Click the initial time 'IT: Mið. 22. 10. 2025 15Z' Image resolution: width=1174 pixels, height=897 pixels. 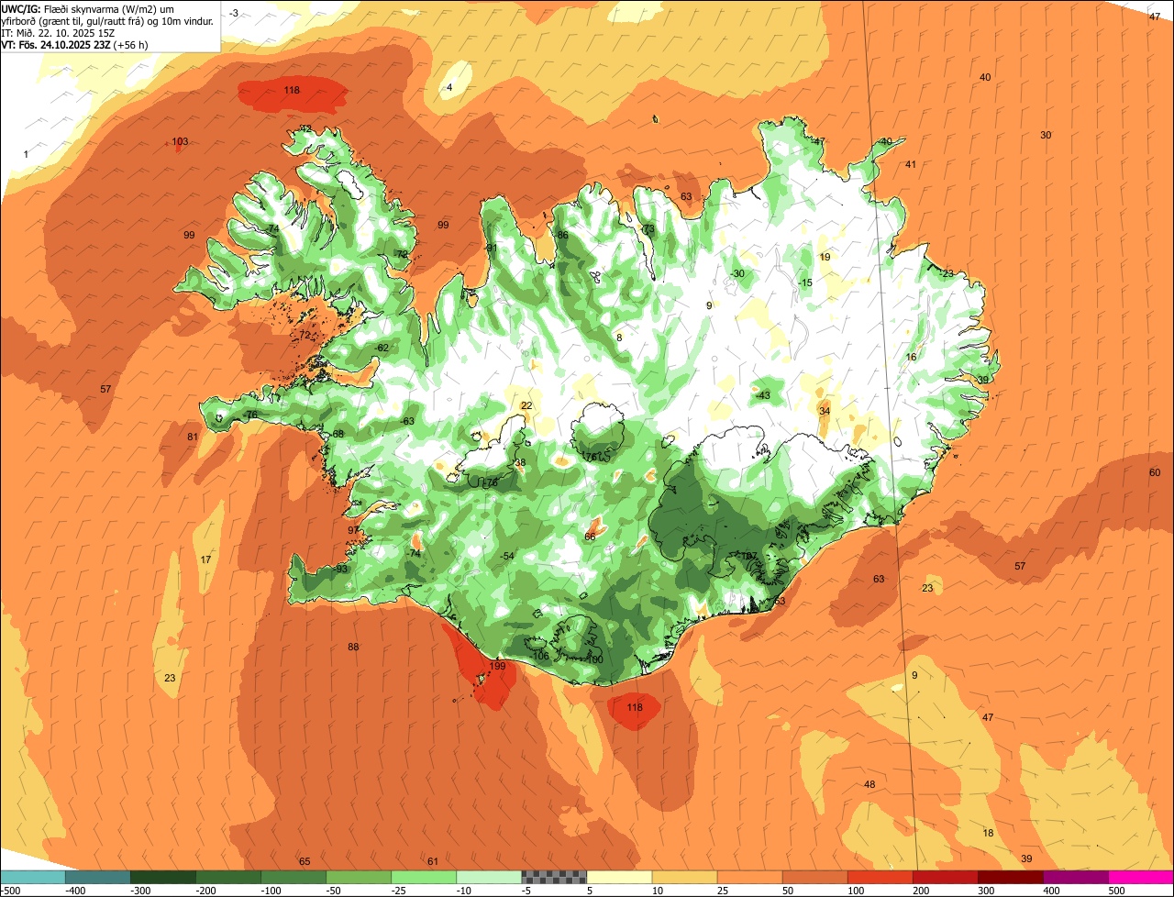(58, 32)
